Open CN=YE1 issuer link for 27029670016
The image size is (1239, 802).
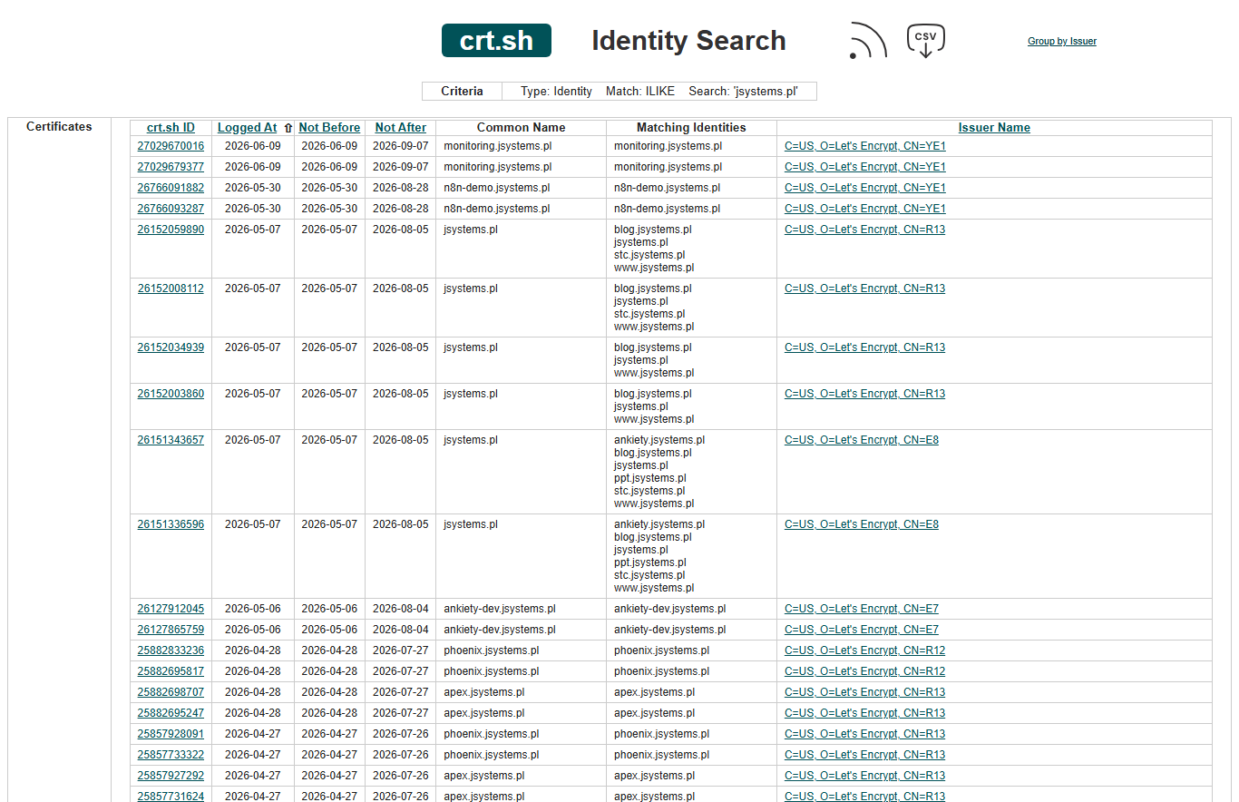pos(864,146)
